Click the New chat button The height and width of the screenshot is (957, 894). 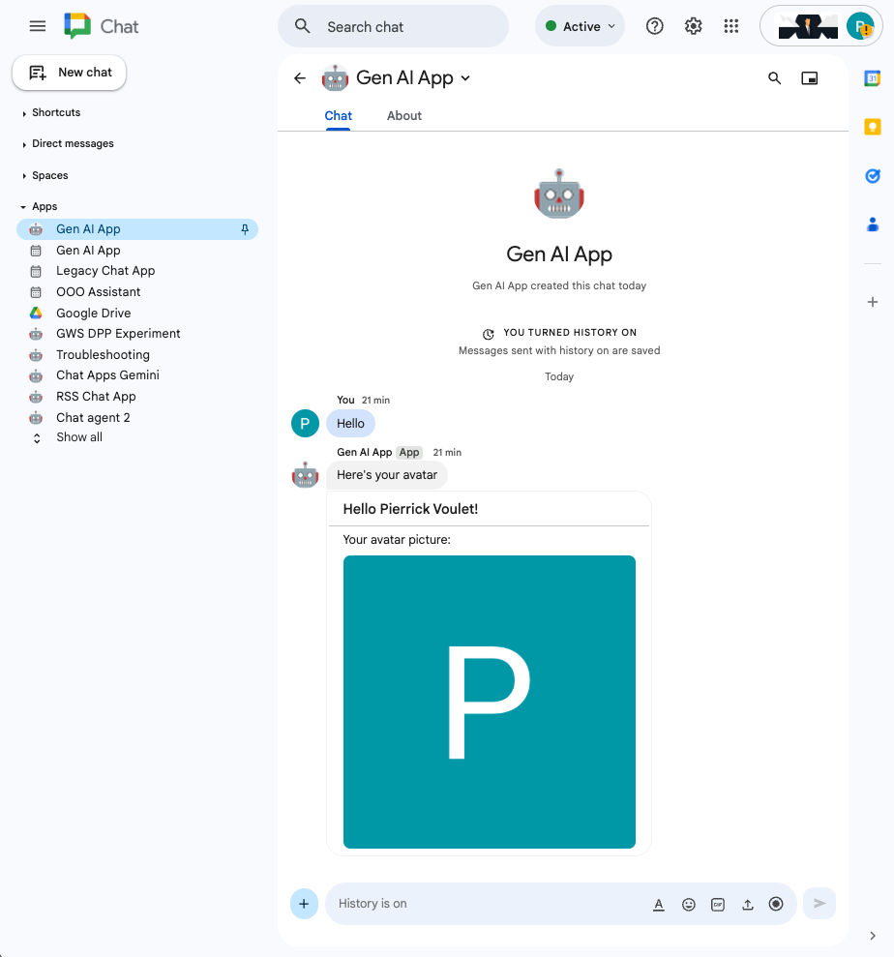pyautogui.click(x=70, y=73)
